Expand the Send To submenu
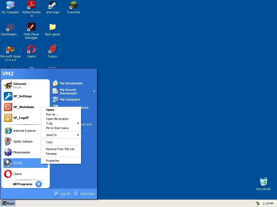Viewport: 277px width, 207px height. [x=61, y=135]
